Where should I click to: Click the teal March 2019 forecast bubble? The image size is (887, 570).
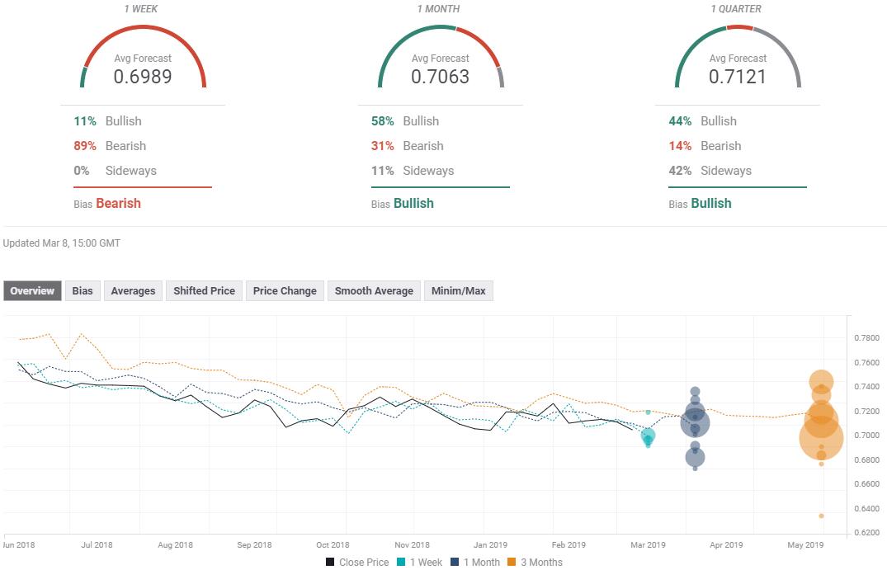[x=649, y=436]
